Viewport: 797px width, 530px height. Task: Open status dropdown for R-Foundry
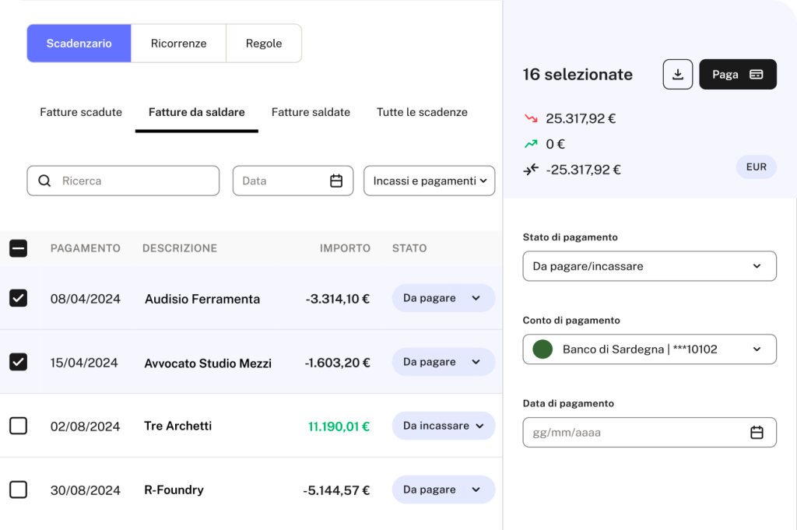coord(443,490)
